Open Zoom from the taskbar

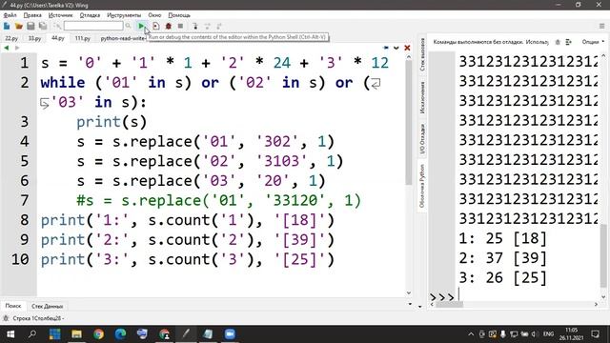(230, 334)
